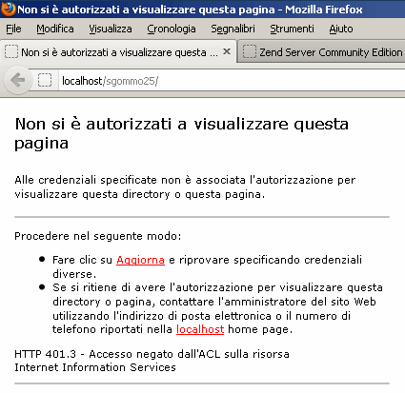Click the address bar with localhost/sgommo25/
The width and height of the screenshot is (405, 393).
click(232, 81)
